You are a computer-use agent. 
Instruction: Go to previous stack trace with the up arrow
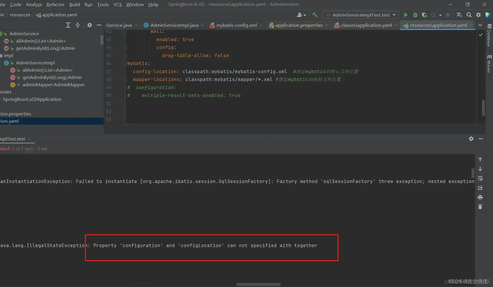coord(480,159)
